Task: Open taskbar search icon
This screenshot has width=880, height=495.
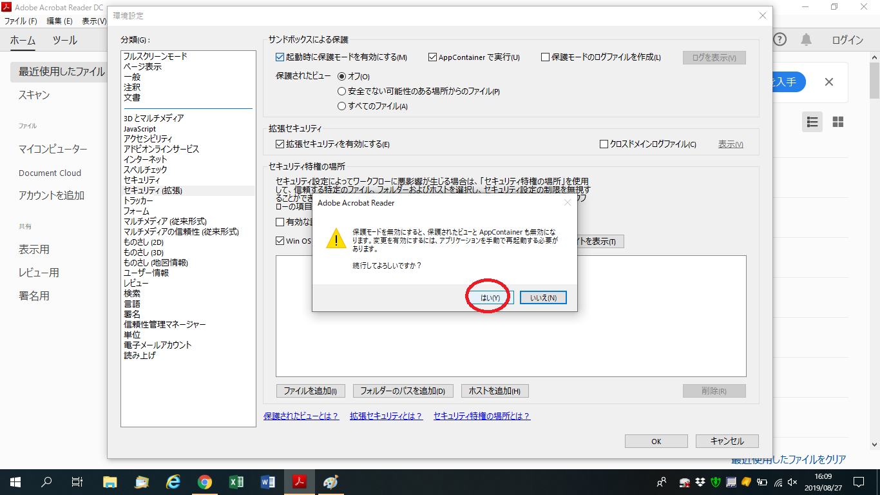Action: [x=46, y=482]
